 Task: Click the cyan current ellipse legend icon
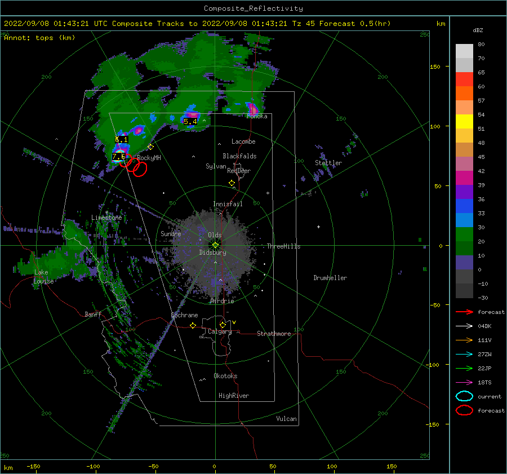coord(464,396)
